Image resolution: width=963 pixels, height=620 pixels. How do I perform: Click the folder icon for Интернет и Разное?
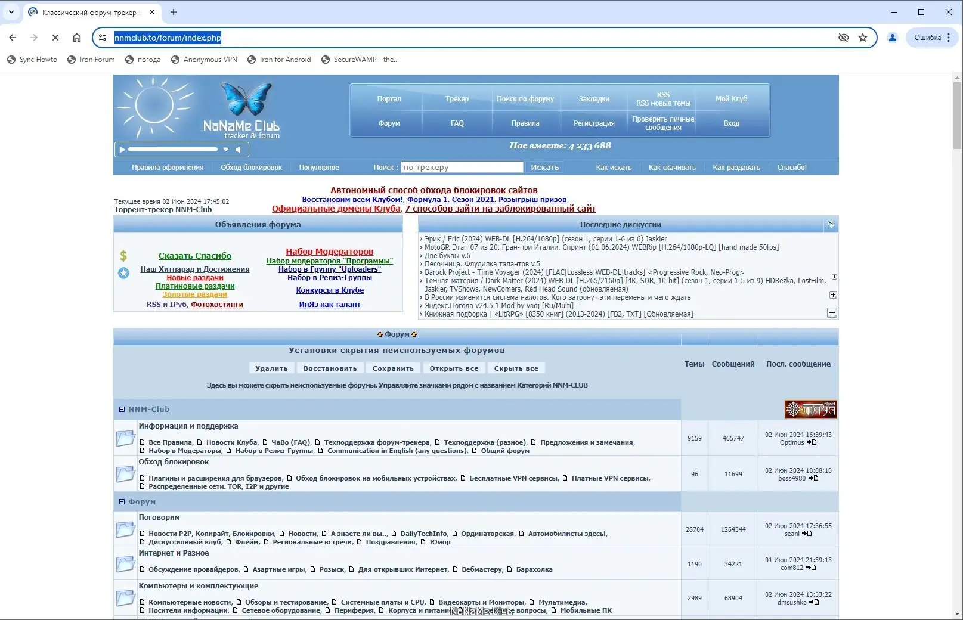coord(125,564)
